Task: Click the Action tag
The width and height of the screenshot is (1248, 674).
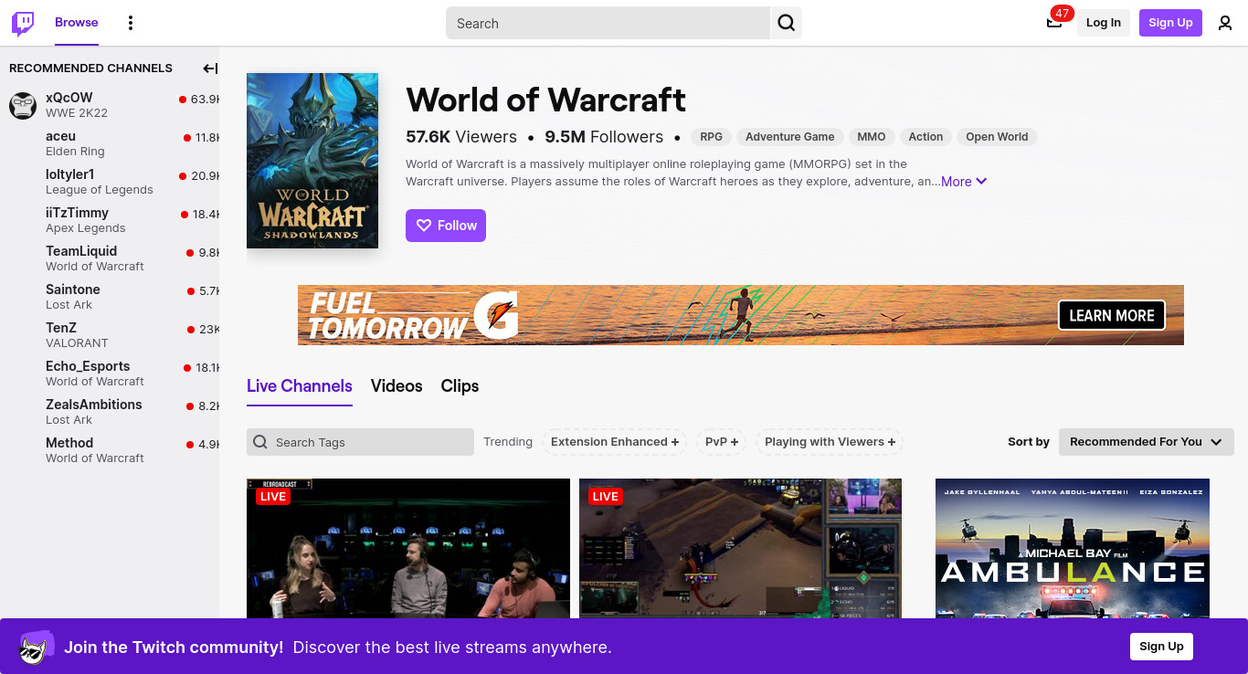Action: click(x=925, y=137)
